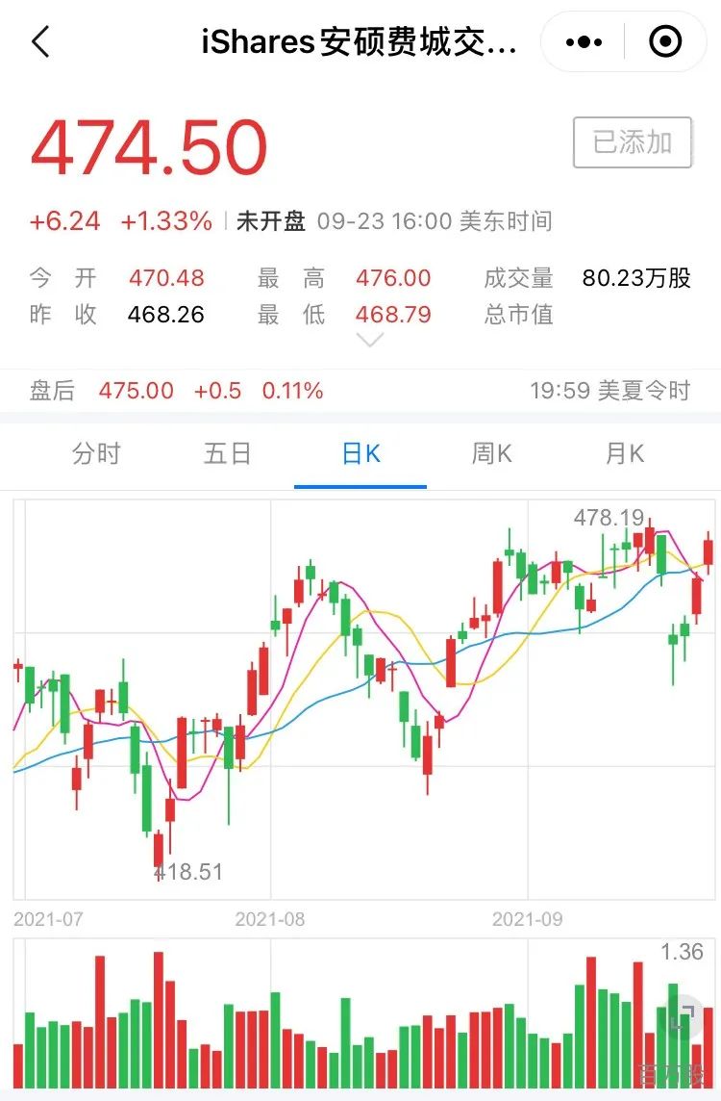This screenshot has height=1101, width=721.
Task: Switch to the 五日 tab
Action: point(227,453)
